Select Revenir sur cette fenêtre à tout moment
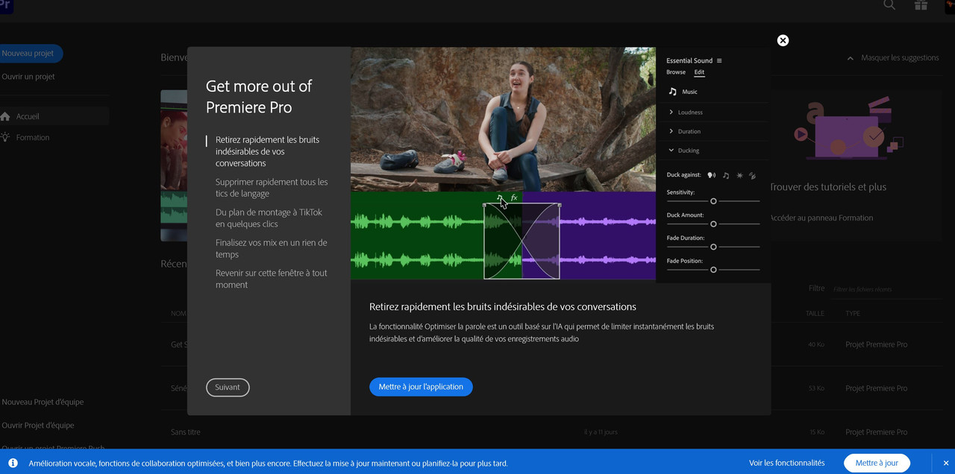Image resolution: width=955 pixels, height=474 pixels. [x=271, y=279]
